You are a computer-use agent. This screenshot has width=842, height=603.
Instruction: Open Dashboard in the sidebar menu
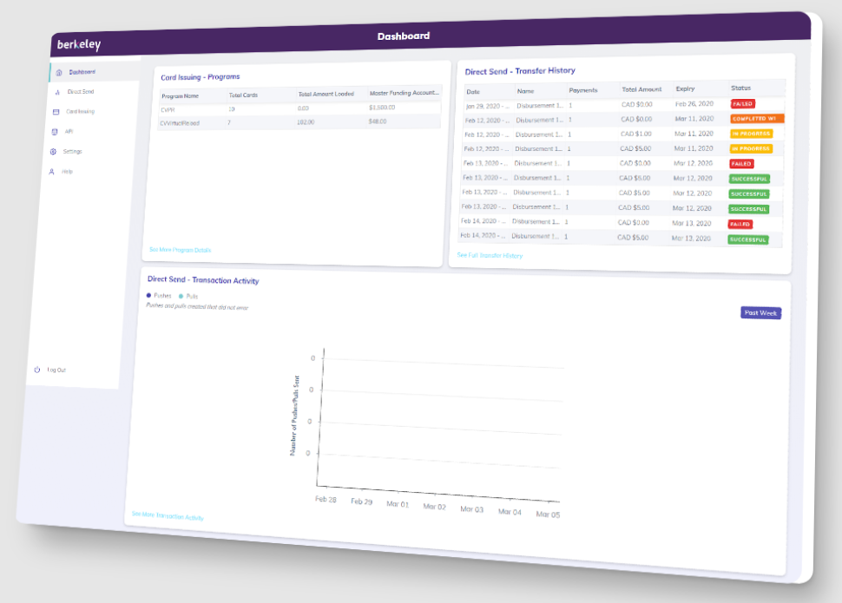[x=82, y=72]
